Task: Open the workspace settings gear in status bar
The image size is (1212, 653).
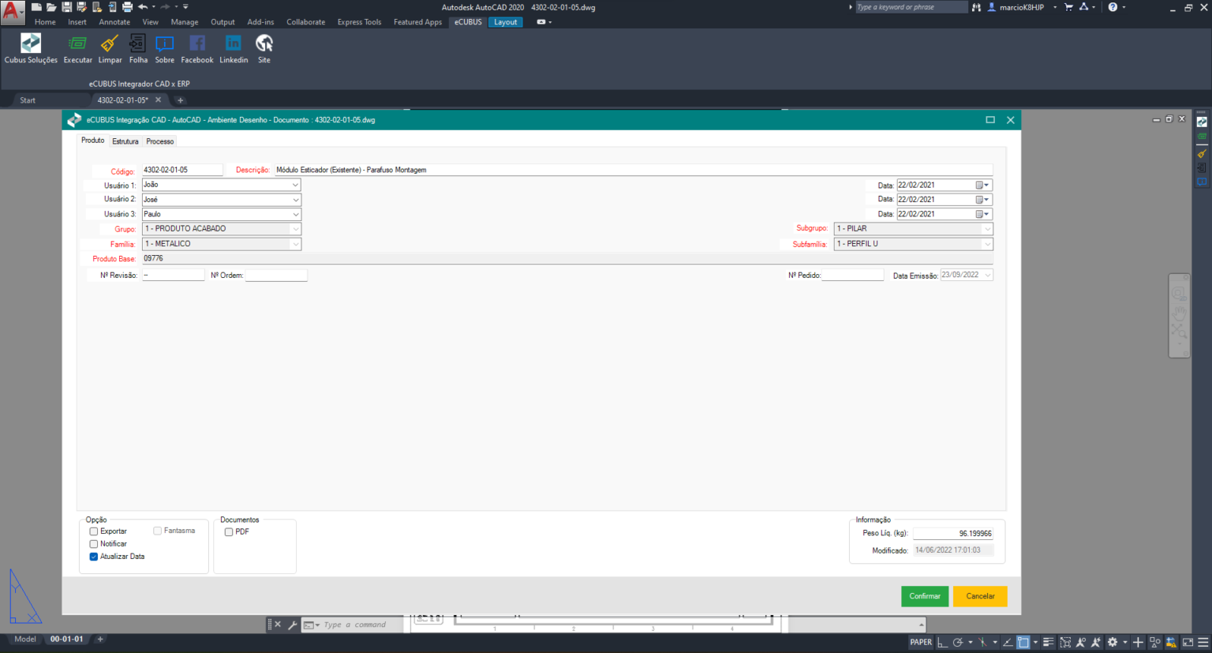Action: tap(1113, 642)
